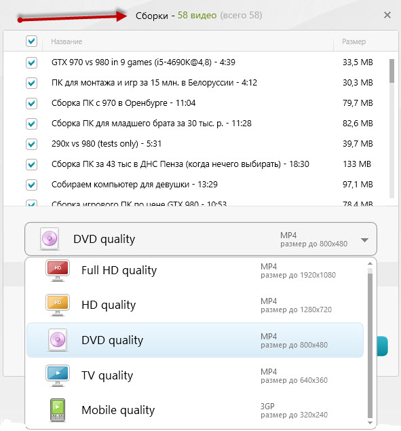The width and height of the screenshot is (401, 431).
Task: Choose the Mobile quality 3GP option
Action: click(x=195, y=410)
